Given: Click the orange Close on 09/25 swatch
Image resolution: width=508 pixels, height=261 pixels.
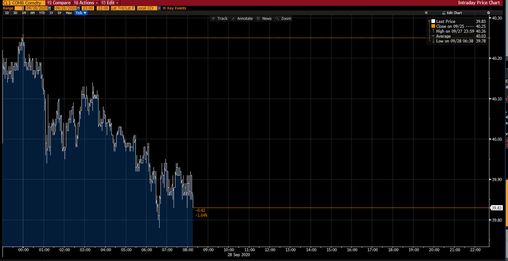Looking at the screenshot, I should click(433, 26).
